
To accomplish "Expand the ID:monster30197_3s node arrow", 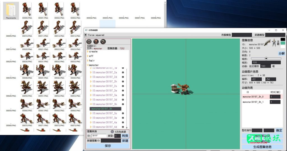I will click(x=91, y=113).
